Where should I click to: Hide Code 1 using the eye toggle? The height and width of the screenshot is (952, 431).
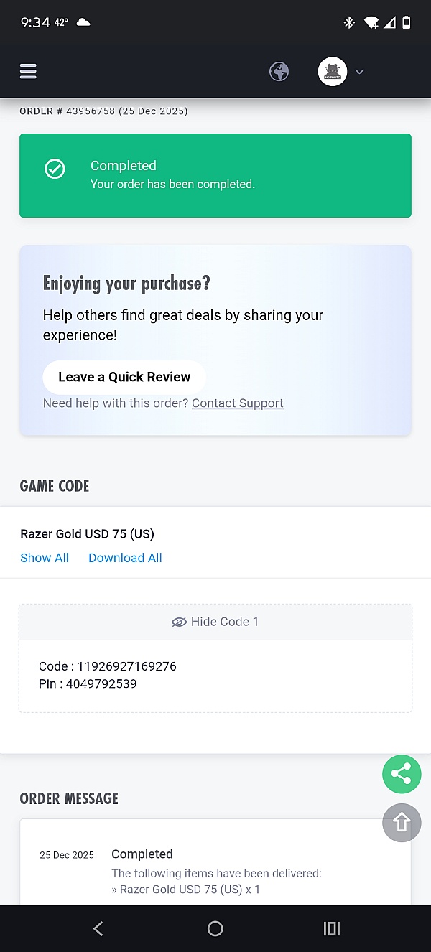215,622
